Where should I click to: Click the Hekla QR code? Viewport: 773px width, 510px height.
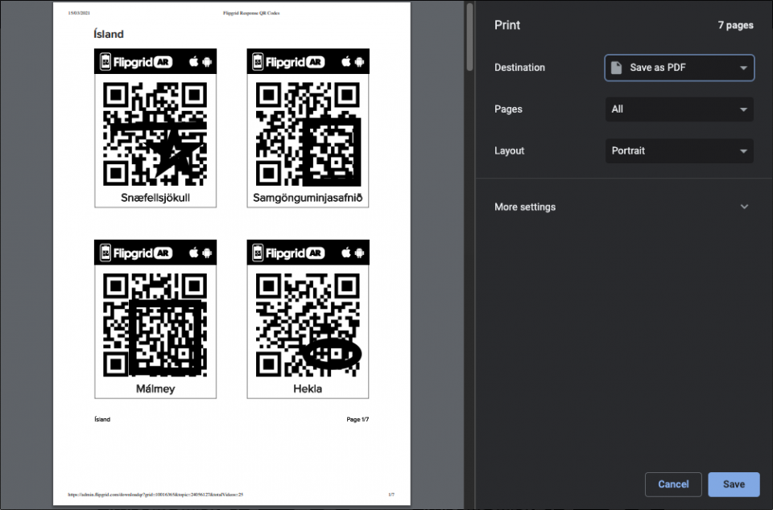(308, 325)
